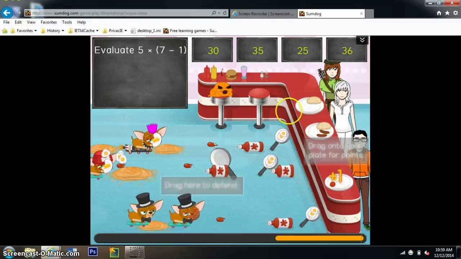Click the green archer character
This screenshot has height=259, width=461.
[329, 83]
